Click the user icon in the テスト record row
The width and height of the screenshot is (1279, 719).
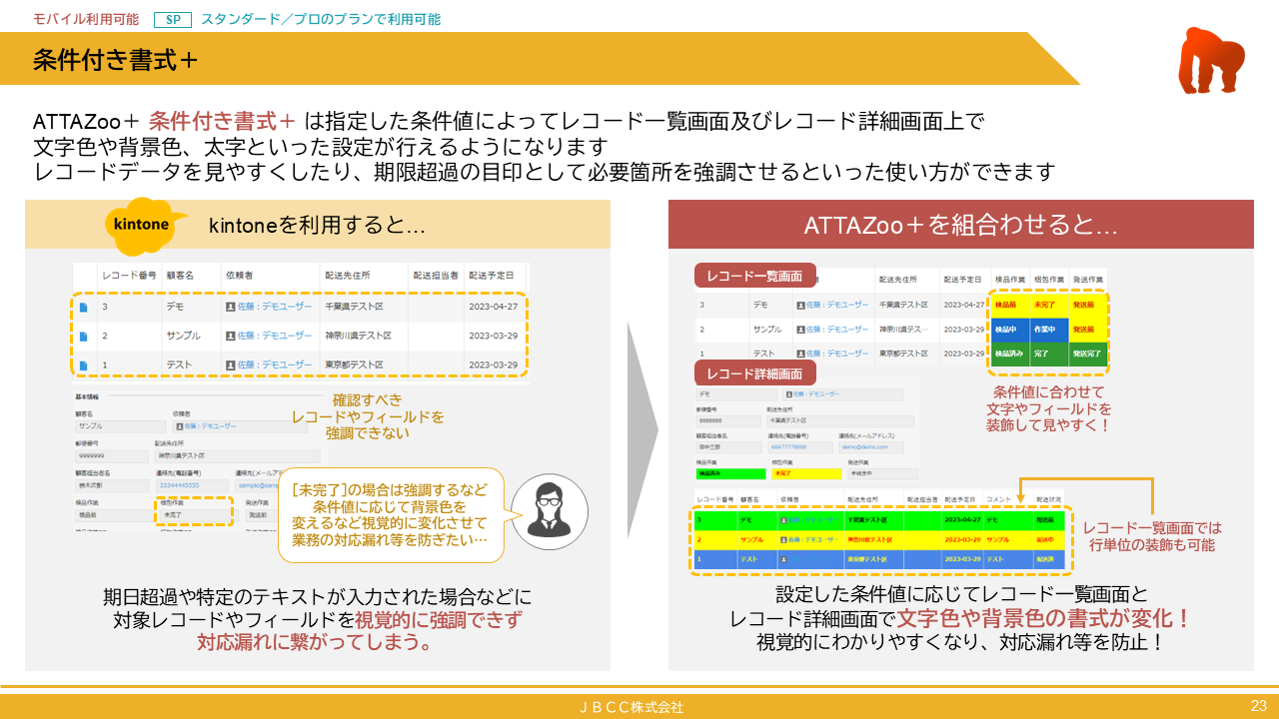(x=231, y=365)
